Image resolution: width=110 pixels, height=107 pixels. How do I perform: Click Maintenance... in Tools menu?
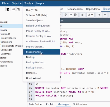pos(42,52)
